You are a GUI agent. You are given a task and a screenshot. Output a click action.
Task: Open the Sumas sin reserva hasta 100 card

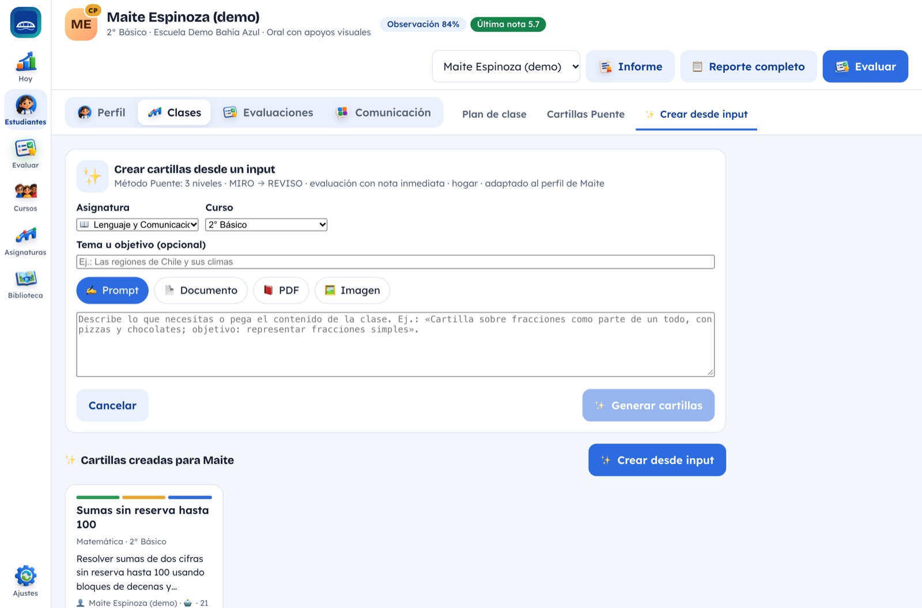pyautogui.click(x=144, y=546)
